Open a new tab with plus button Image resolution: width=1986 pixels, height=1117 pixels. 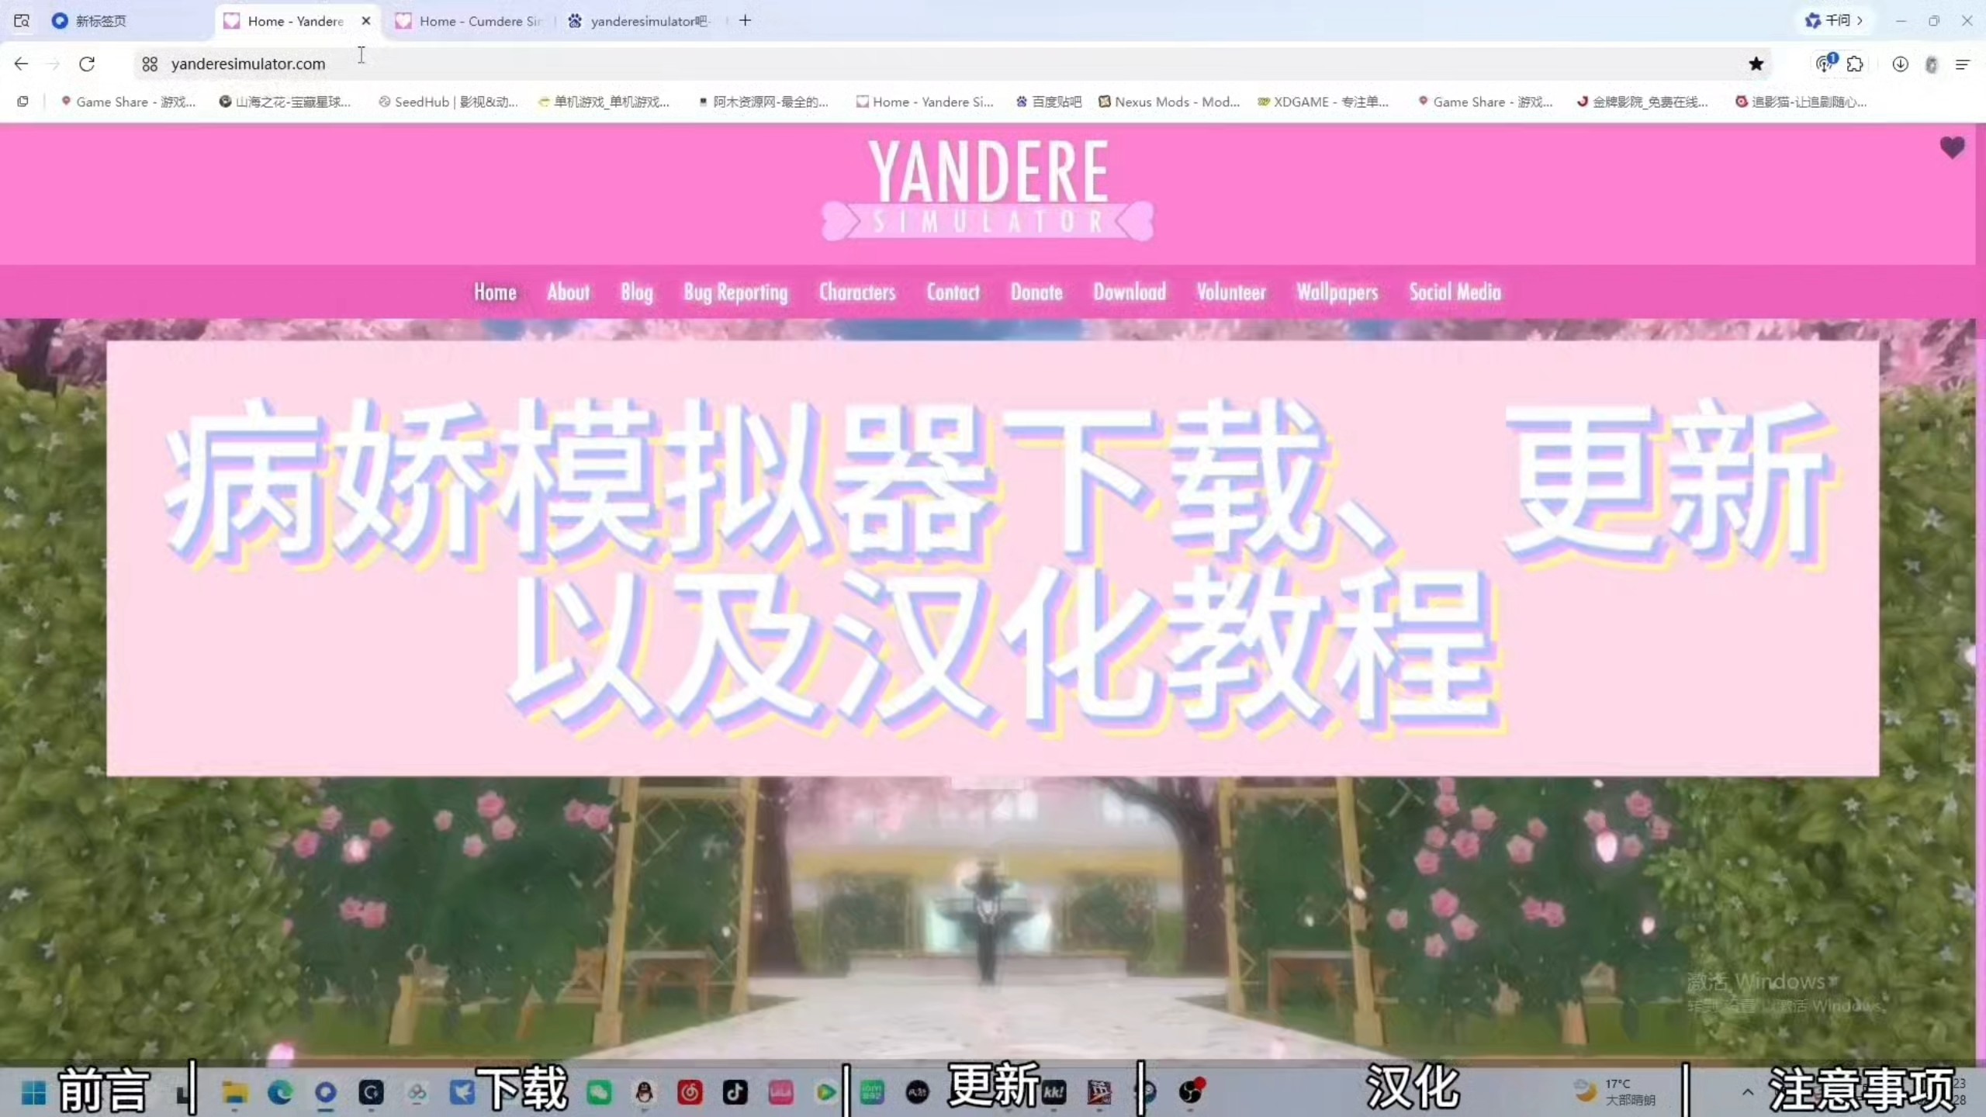point(746,21)
